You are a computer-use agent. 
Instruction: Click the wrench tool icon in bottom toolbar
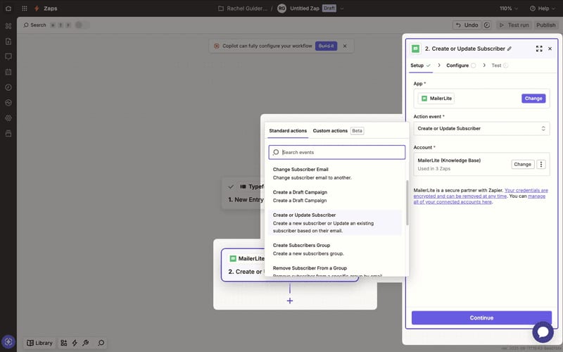85,343
